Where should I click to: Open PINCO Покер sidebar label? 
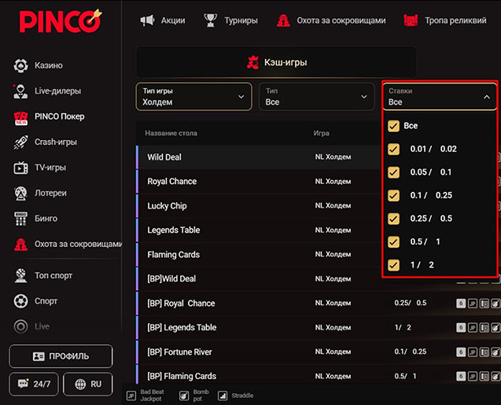click(x=60, y=116)
